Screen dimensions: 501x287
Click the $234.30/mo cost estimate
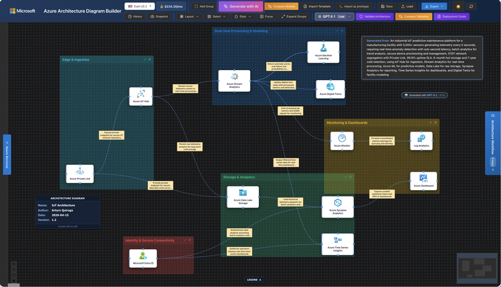171,7
